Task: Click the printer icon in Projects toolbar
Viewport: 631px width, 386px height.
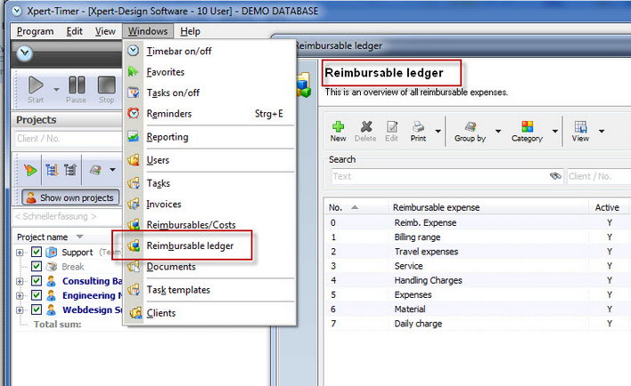Action: [95, 170]
